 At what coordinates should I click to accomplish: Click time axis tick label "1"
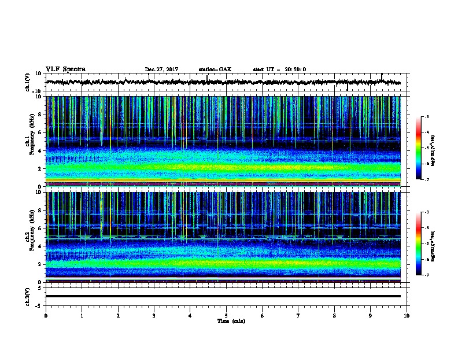click(x=82, y=316)
